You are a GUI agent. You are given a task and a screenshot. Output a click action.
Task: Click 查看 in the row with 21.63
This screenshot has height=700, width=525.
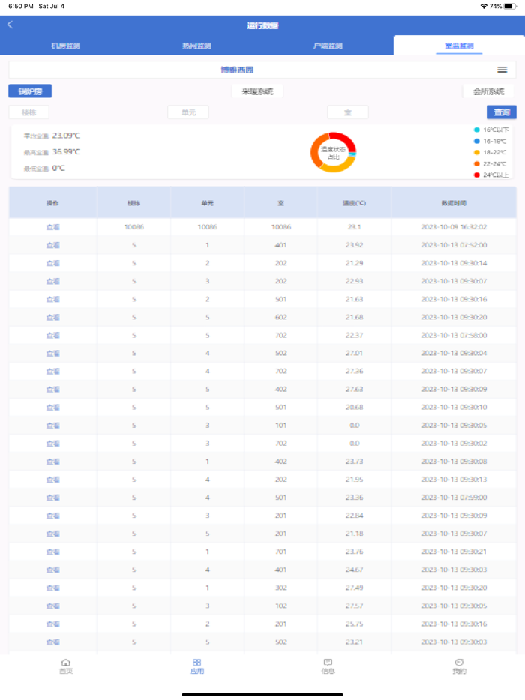[x=52, y=299]
